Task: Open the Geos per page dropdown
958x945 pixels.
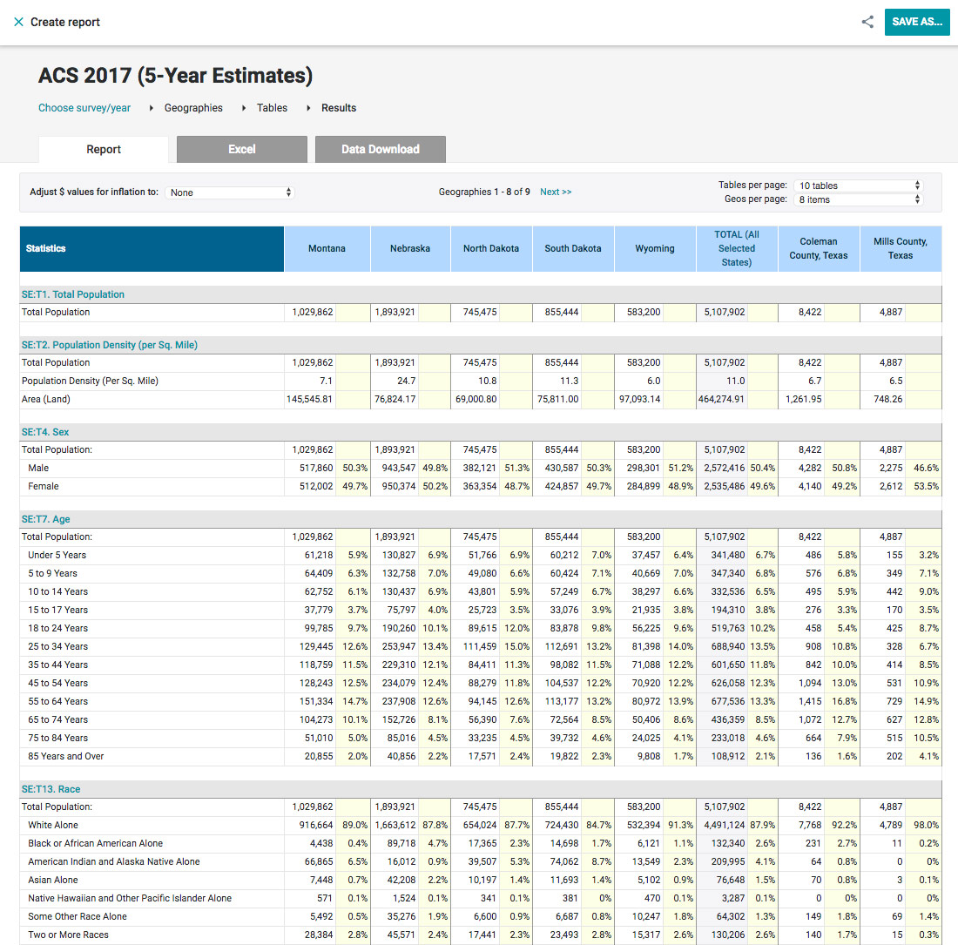Action: [857, 199]
